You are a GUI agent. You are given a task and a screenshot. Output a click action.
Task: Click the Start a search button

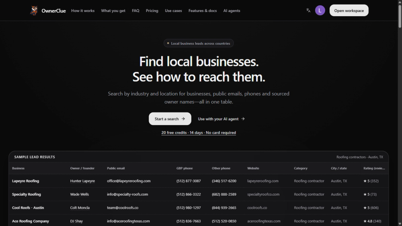(170, 119)
